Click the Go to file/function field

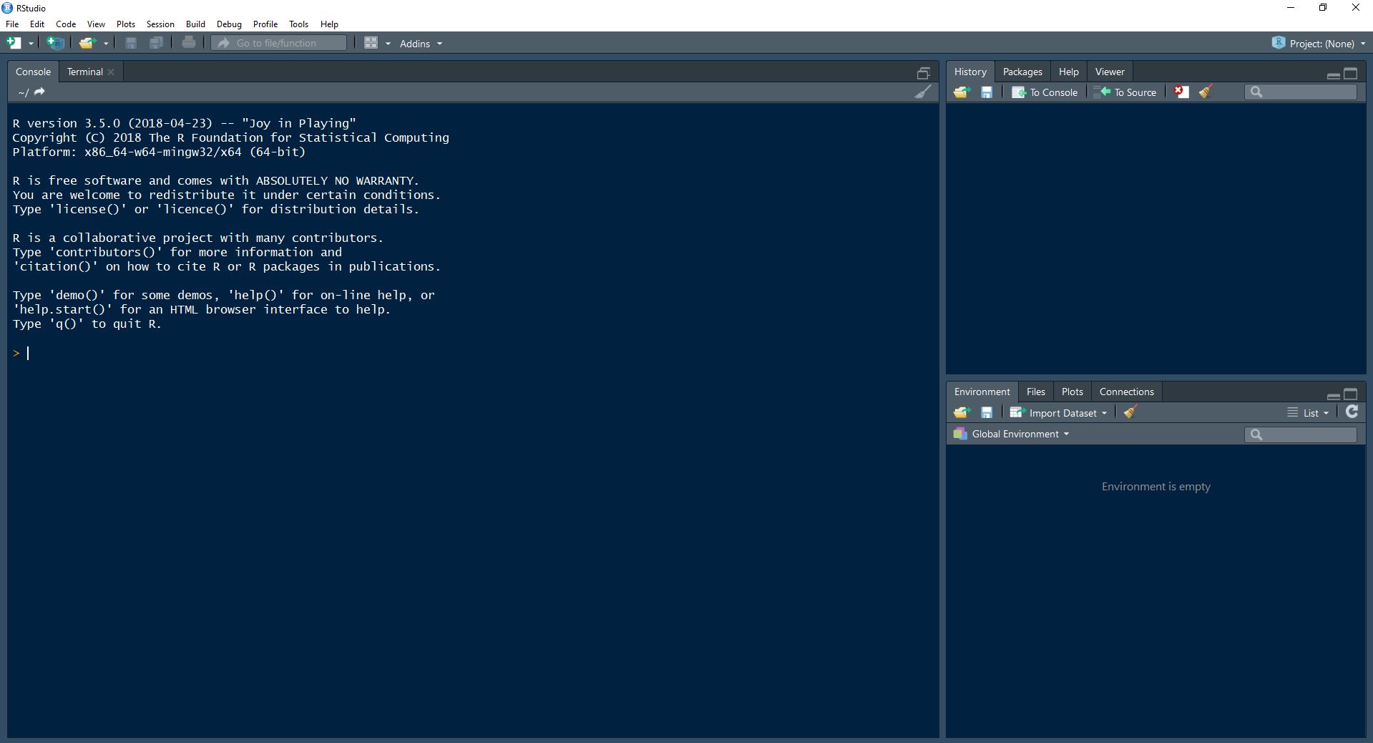pyautogui.click(x=279, y=43)
